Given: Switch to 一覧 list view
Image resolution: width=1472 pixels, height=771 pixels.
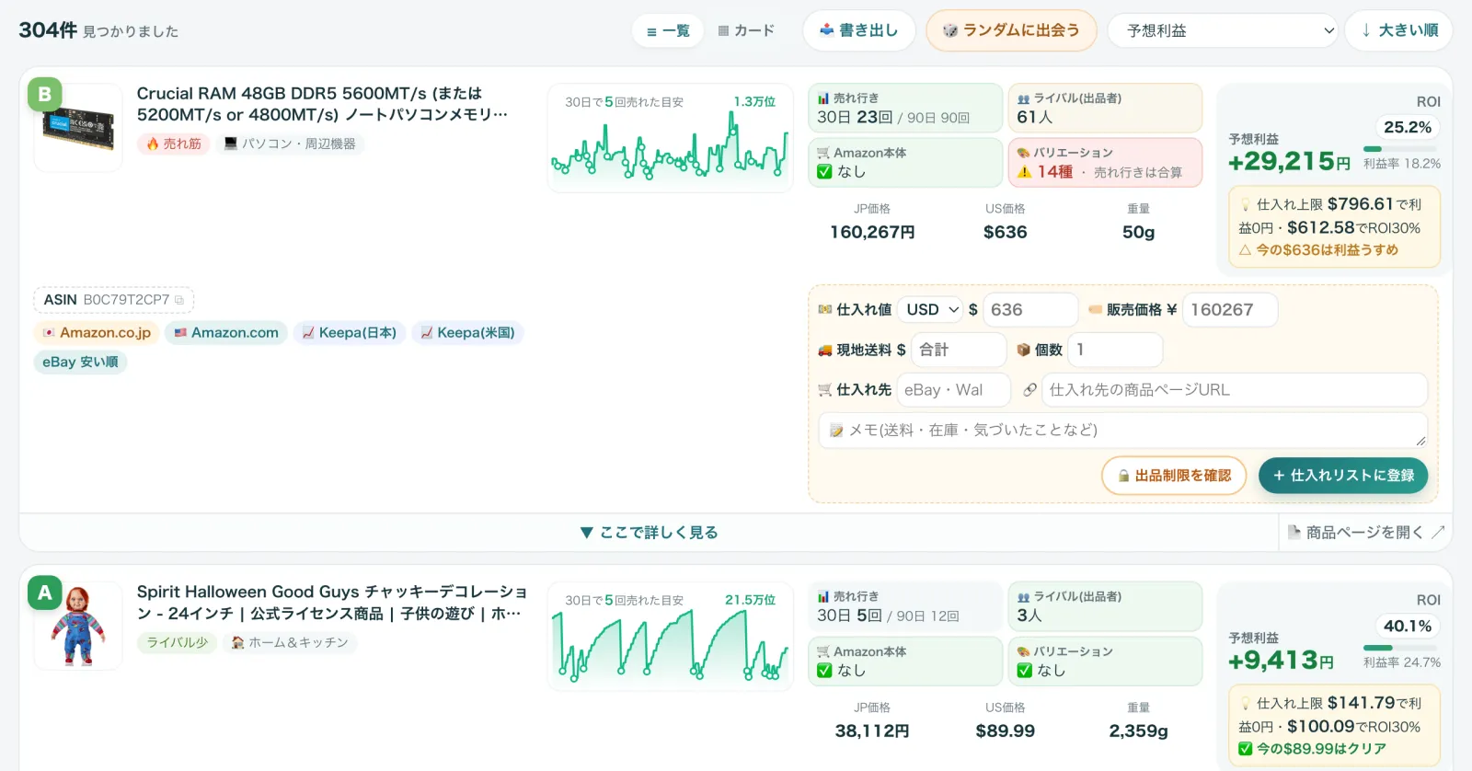Looking at the screenshot, I should pos(668,30).
